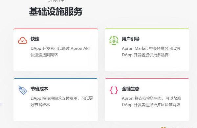Select the blue price tag icon

coord(22,90)
